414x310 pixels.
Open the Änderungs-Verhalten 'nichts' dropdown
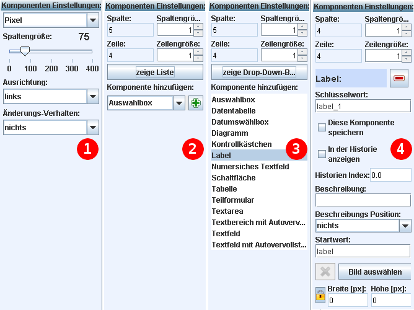point(92,127)
